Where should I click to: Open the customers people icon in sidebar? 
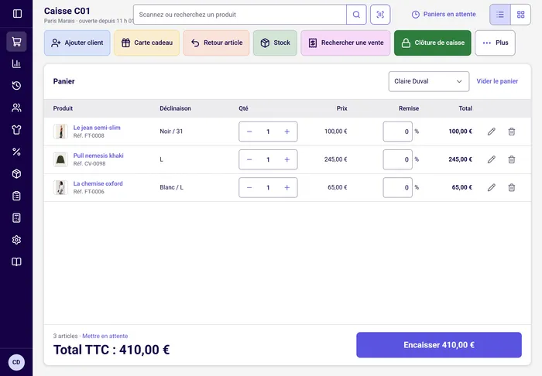(16, 108)
